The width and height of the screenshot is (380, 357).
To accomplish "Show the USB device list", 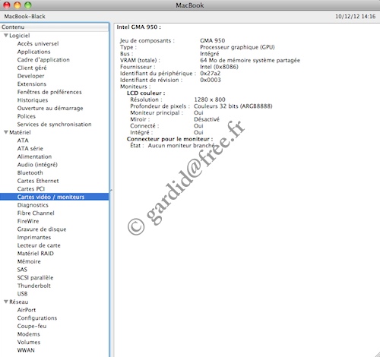I will tap(22, 294).
